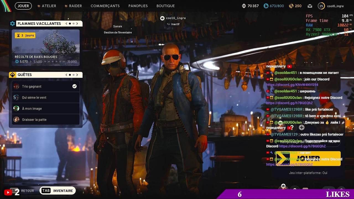
Task: Click the Inactif status label
Action: tap(175, 24)
